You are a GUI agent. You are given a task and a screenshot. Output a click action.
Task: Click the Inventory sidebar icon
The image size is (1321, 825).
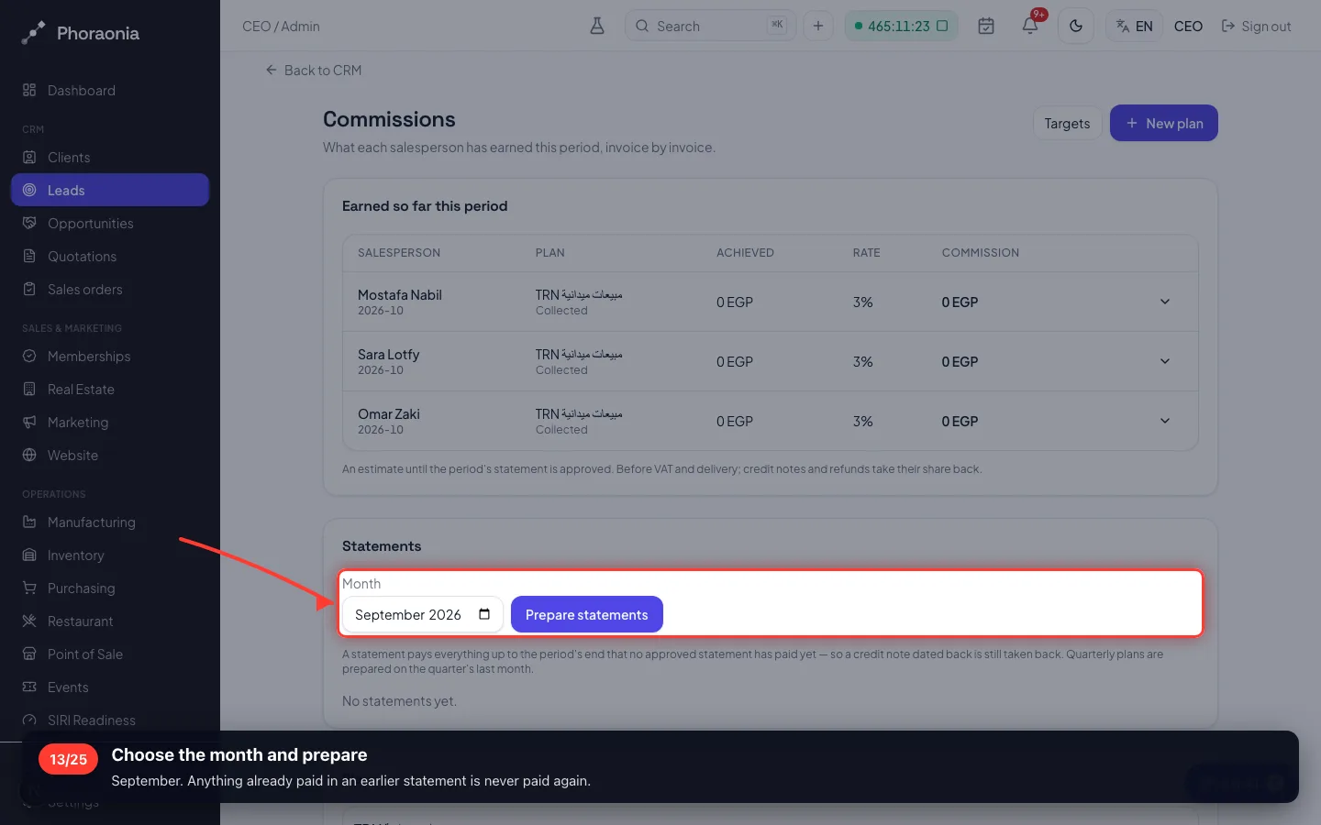(29, 555)
